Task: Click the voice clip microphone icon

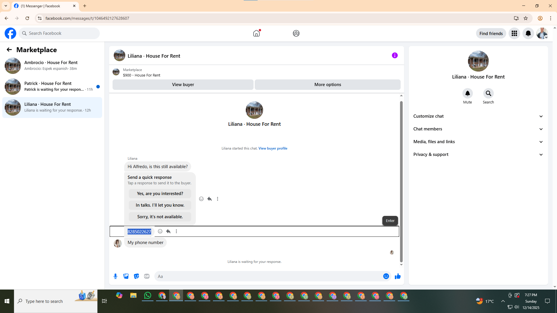Action: pyautogui.click(x=115, y=276)
